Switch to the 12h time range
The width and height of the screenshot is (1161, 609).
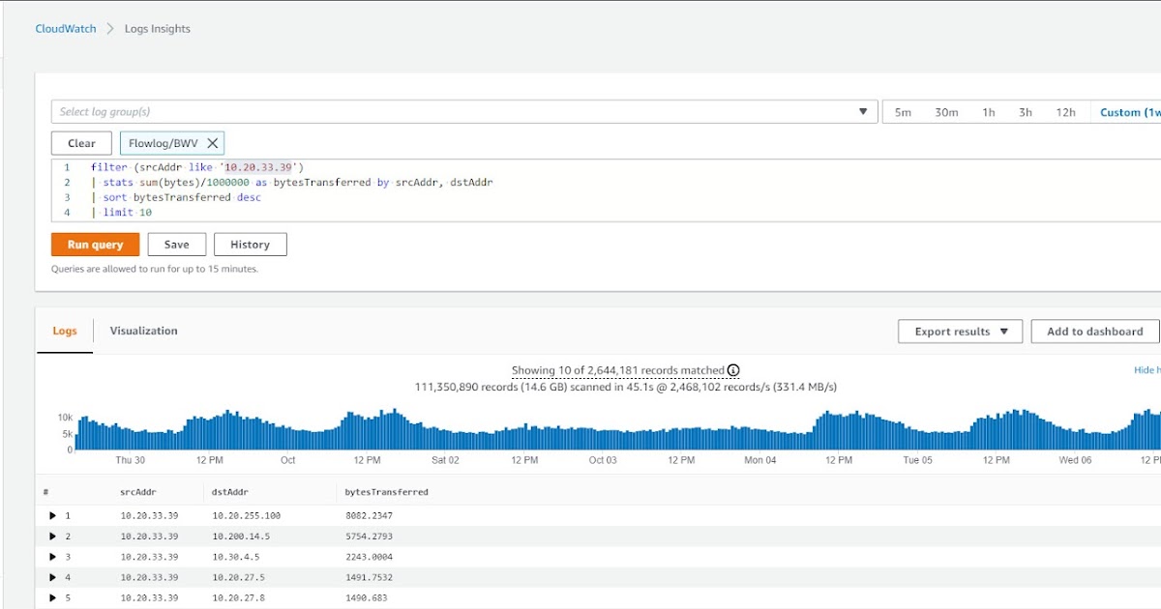(x=1065, y=111)
